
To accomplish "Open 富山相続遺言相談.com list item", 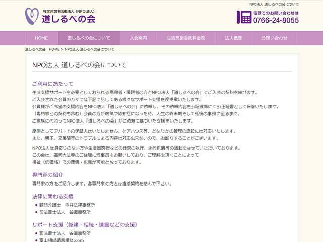I will [x=62, y=240].
